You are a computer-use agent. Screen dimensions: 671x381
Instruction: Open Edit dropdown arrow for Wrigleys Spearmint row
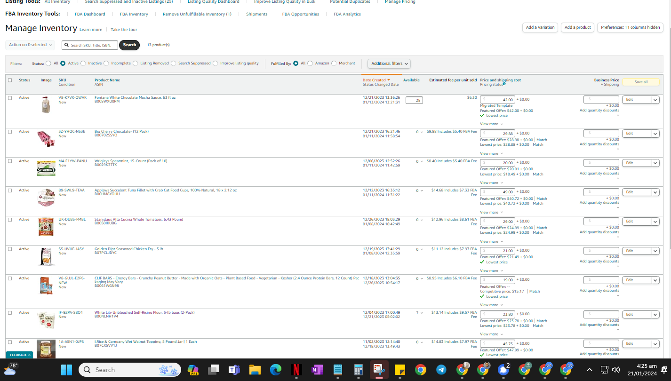tap(655, 163)
